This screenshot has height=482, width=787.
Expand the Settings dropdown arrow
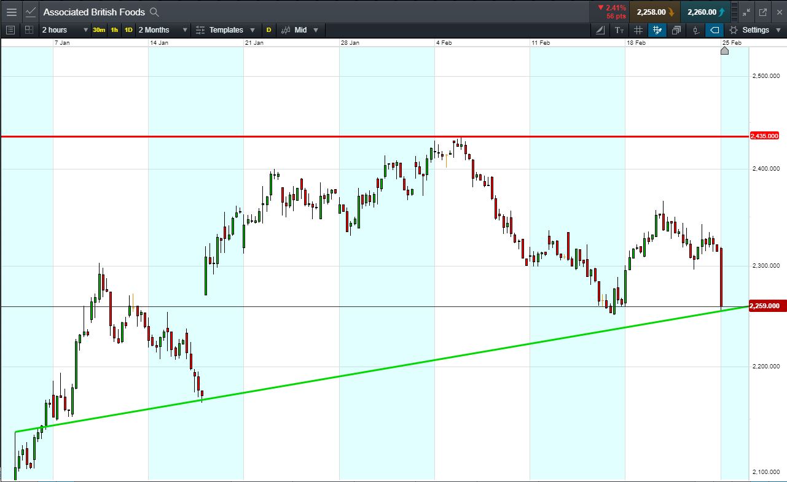click(x=777, y=29)
